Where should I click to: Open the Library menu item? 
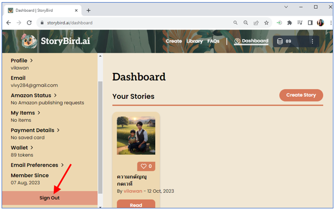[x=194, y=41]
